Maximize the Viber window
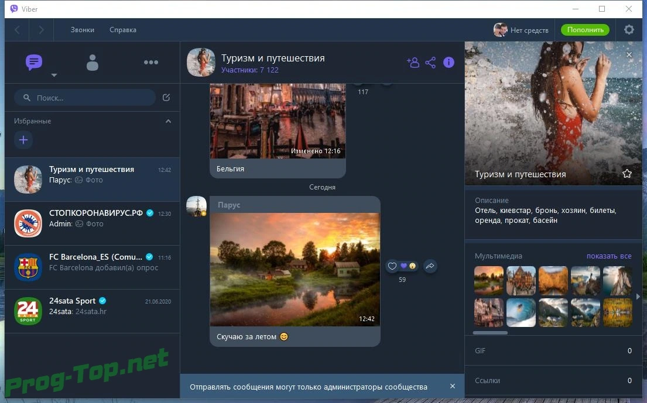Viewport: 647px width, 403px height. tap(601, 9)
